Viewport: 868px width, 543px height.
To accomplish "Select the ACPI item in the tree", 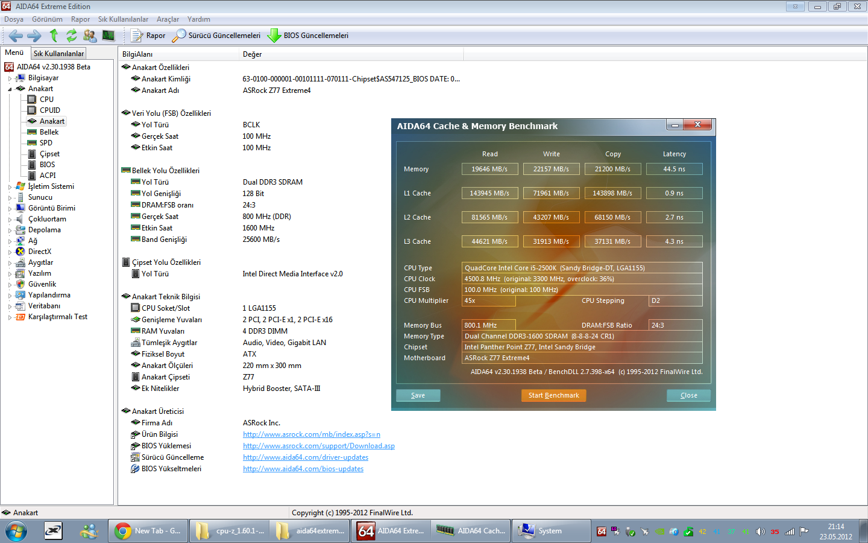I will point(48,176).
